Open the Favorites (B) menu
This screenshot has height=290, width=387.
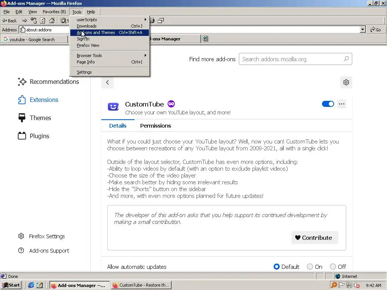(54, 12)
